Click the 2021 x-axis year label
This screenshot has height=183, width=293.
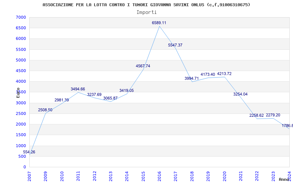[241, 176]
